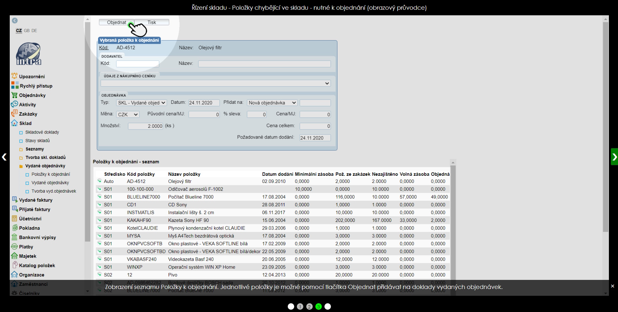Click the Bankovní výpisy bank icon
The width and height of the screenshot is (618, 312).
coord(14,237)
